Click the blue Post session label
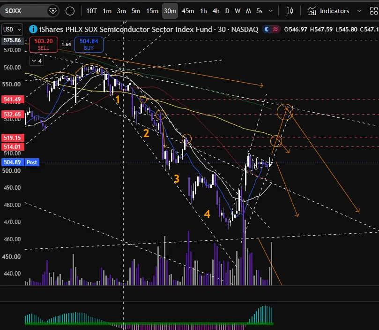 click(x=32, y=162)
